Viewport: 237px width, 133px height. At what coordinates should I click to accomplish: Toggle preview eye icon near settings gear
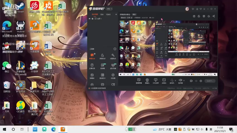coord(196,81)
